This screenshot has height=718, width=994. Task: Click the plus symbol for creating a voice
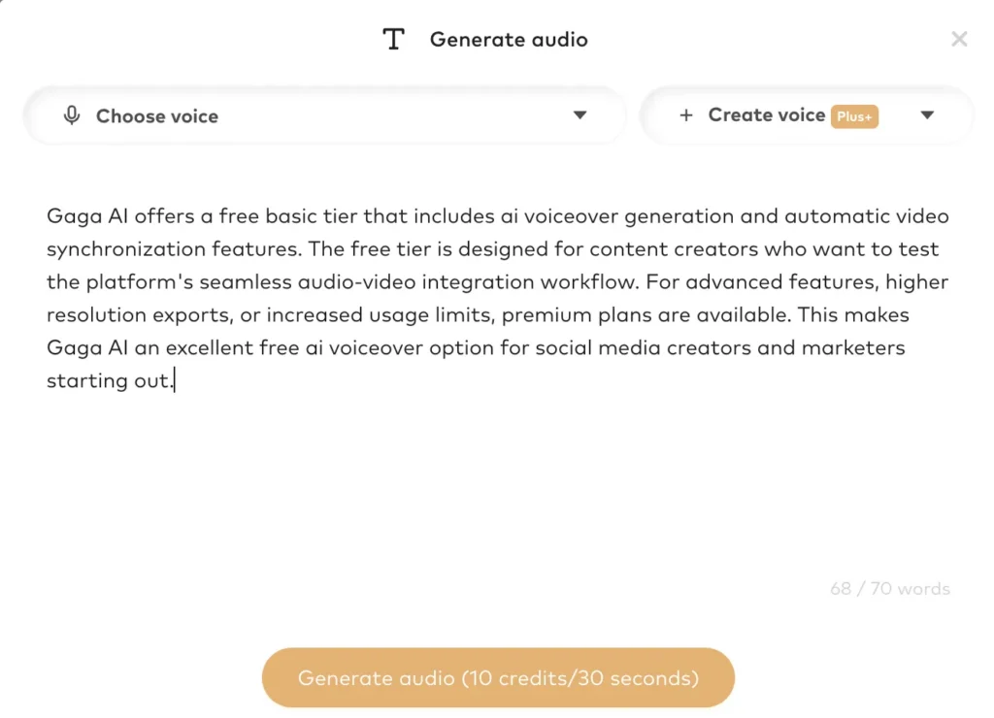tap(686, 115)
